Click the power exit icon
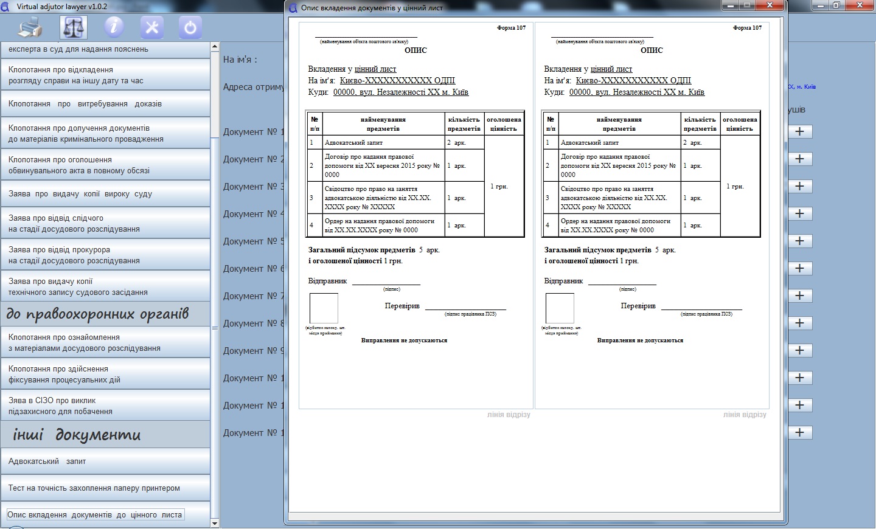876x529 pixels. point(190,27)
